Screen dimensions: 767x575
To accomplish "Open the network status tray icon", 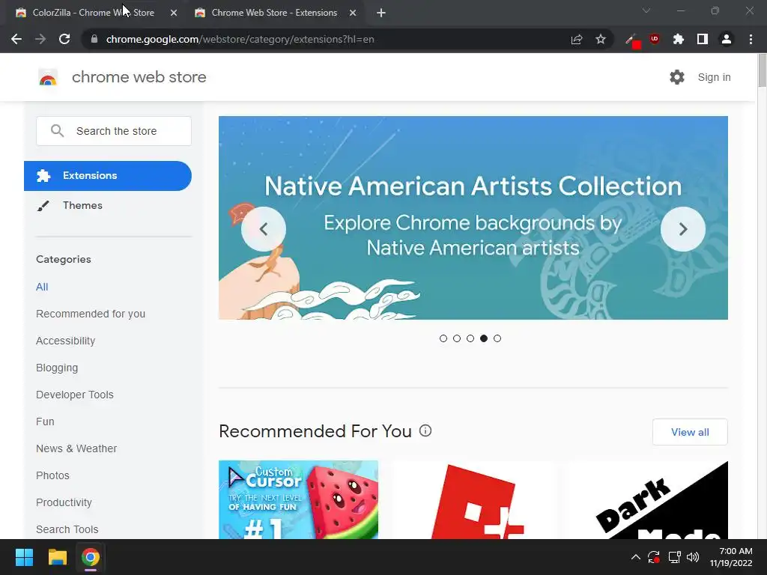I will click(x=675, y=557).
